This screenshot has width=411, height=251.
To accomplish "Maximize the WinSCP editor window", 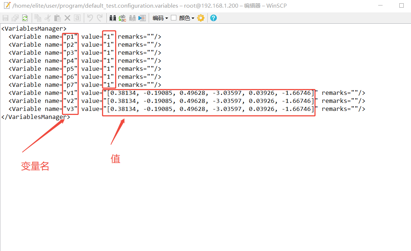I will coord(402,5).
